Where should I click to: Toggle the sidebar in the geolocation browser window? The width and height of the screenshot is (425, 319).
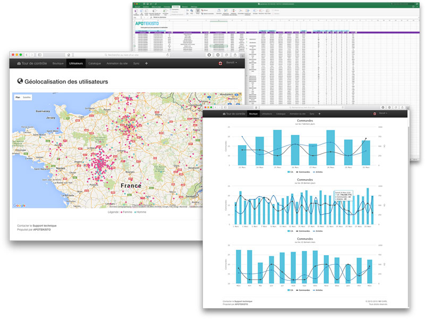point(40,55)
